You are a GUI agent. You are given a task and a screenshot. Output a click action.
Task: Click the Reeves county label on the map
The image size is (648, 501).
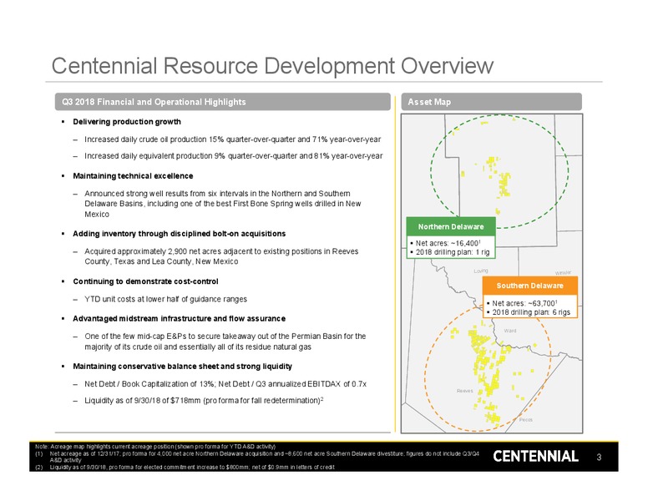[465, 391]
